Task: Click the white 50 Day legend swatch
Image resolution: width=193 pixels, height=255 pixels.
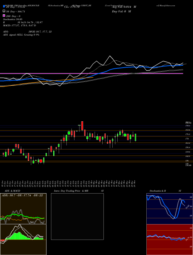Action: (x=4, y=11)
